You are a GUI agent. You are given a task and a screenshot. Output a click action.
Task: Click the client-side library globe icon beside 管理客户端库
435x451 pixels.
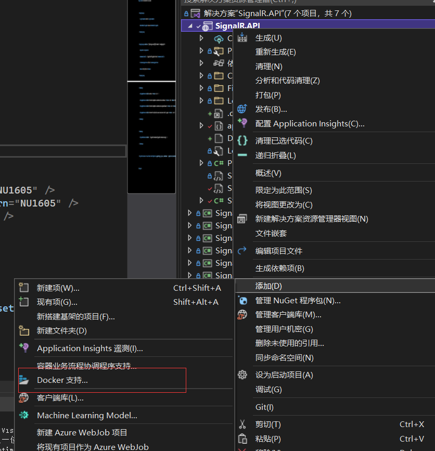pyautogui.click(x=242, y=315)
